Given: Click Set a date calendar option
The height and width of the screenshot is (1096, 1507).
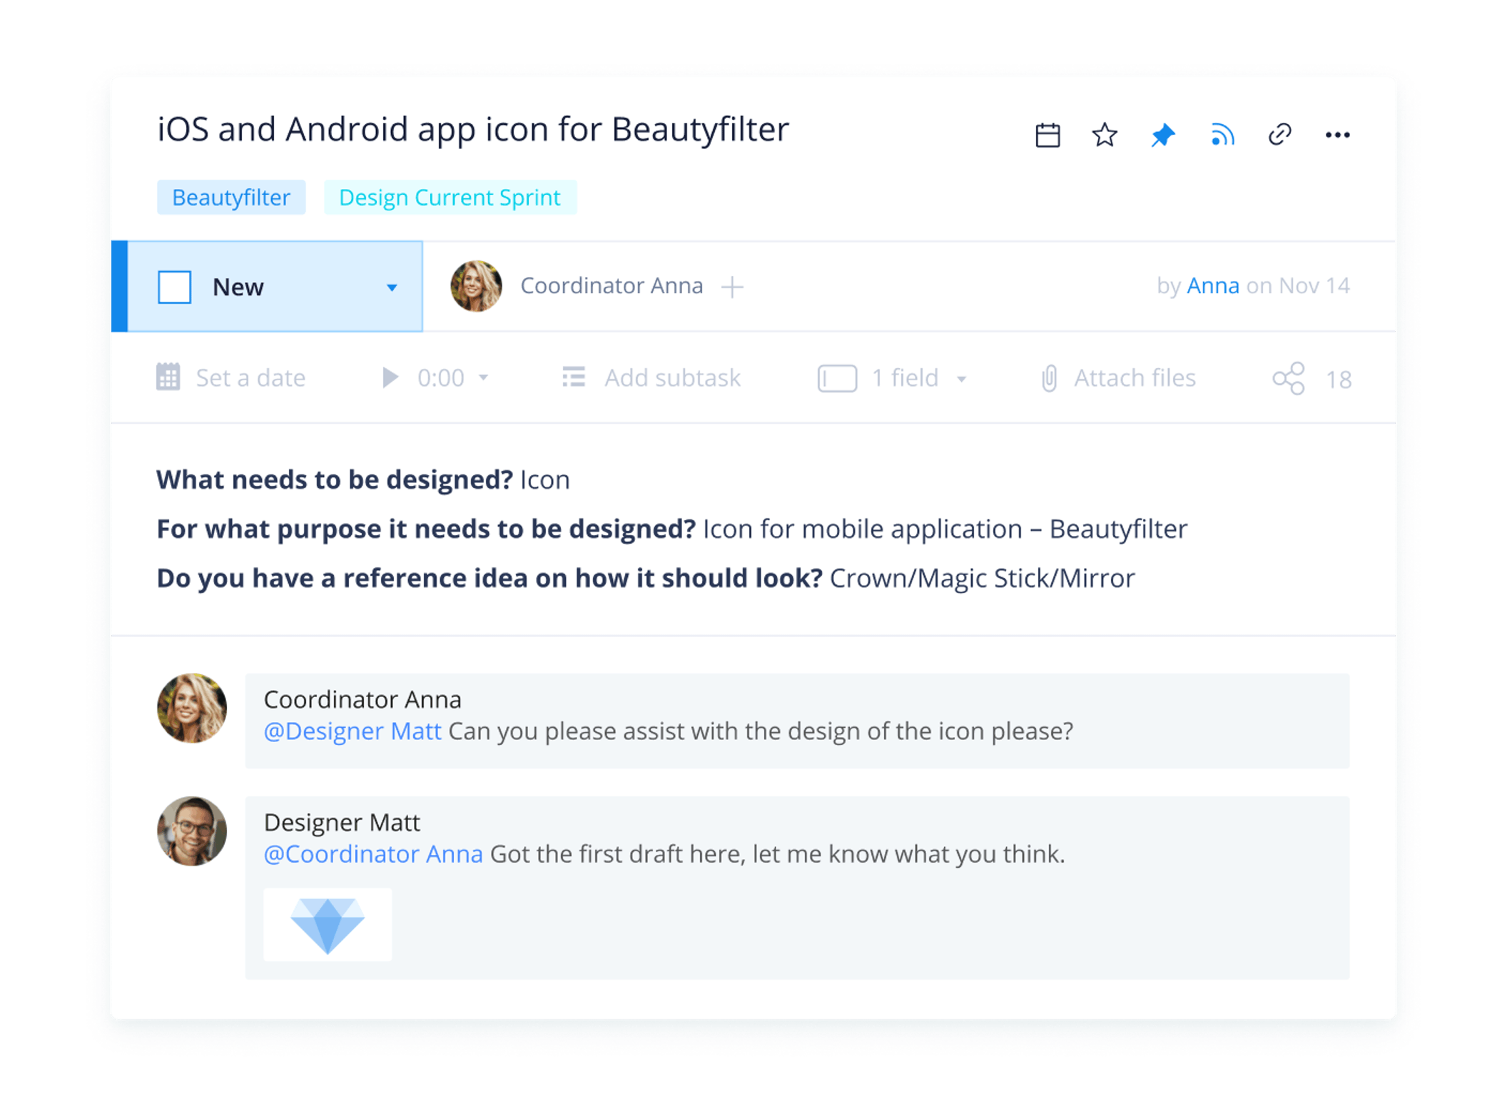Looking at the screenshot, I should [x=231, y=377].
